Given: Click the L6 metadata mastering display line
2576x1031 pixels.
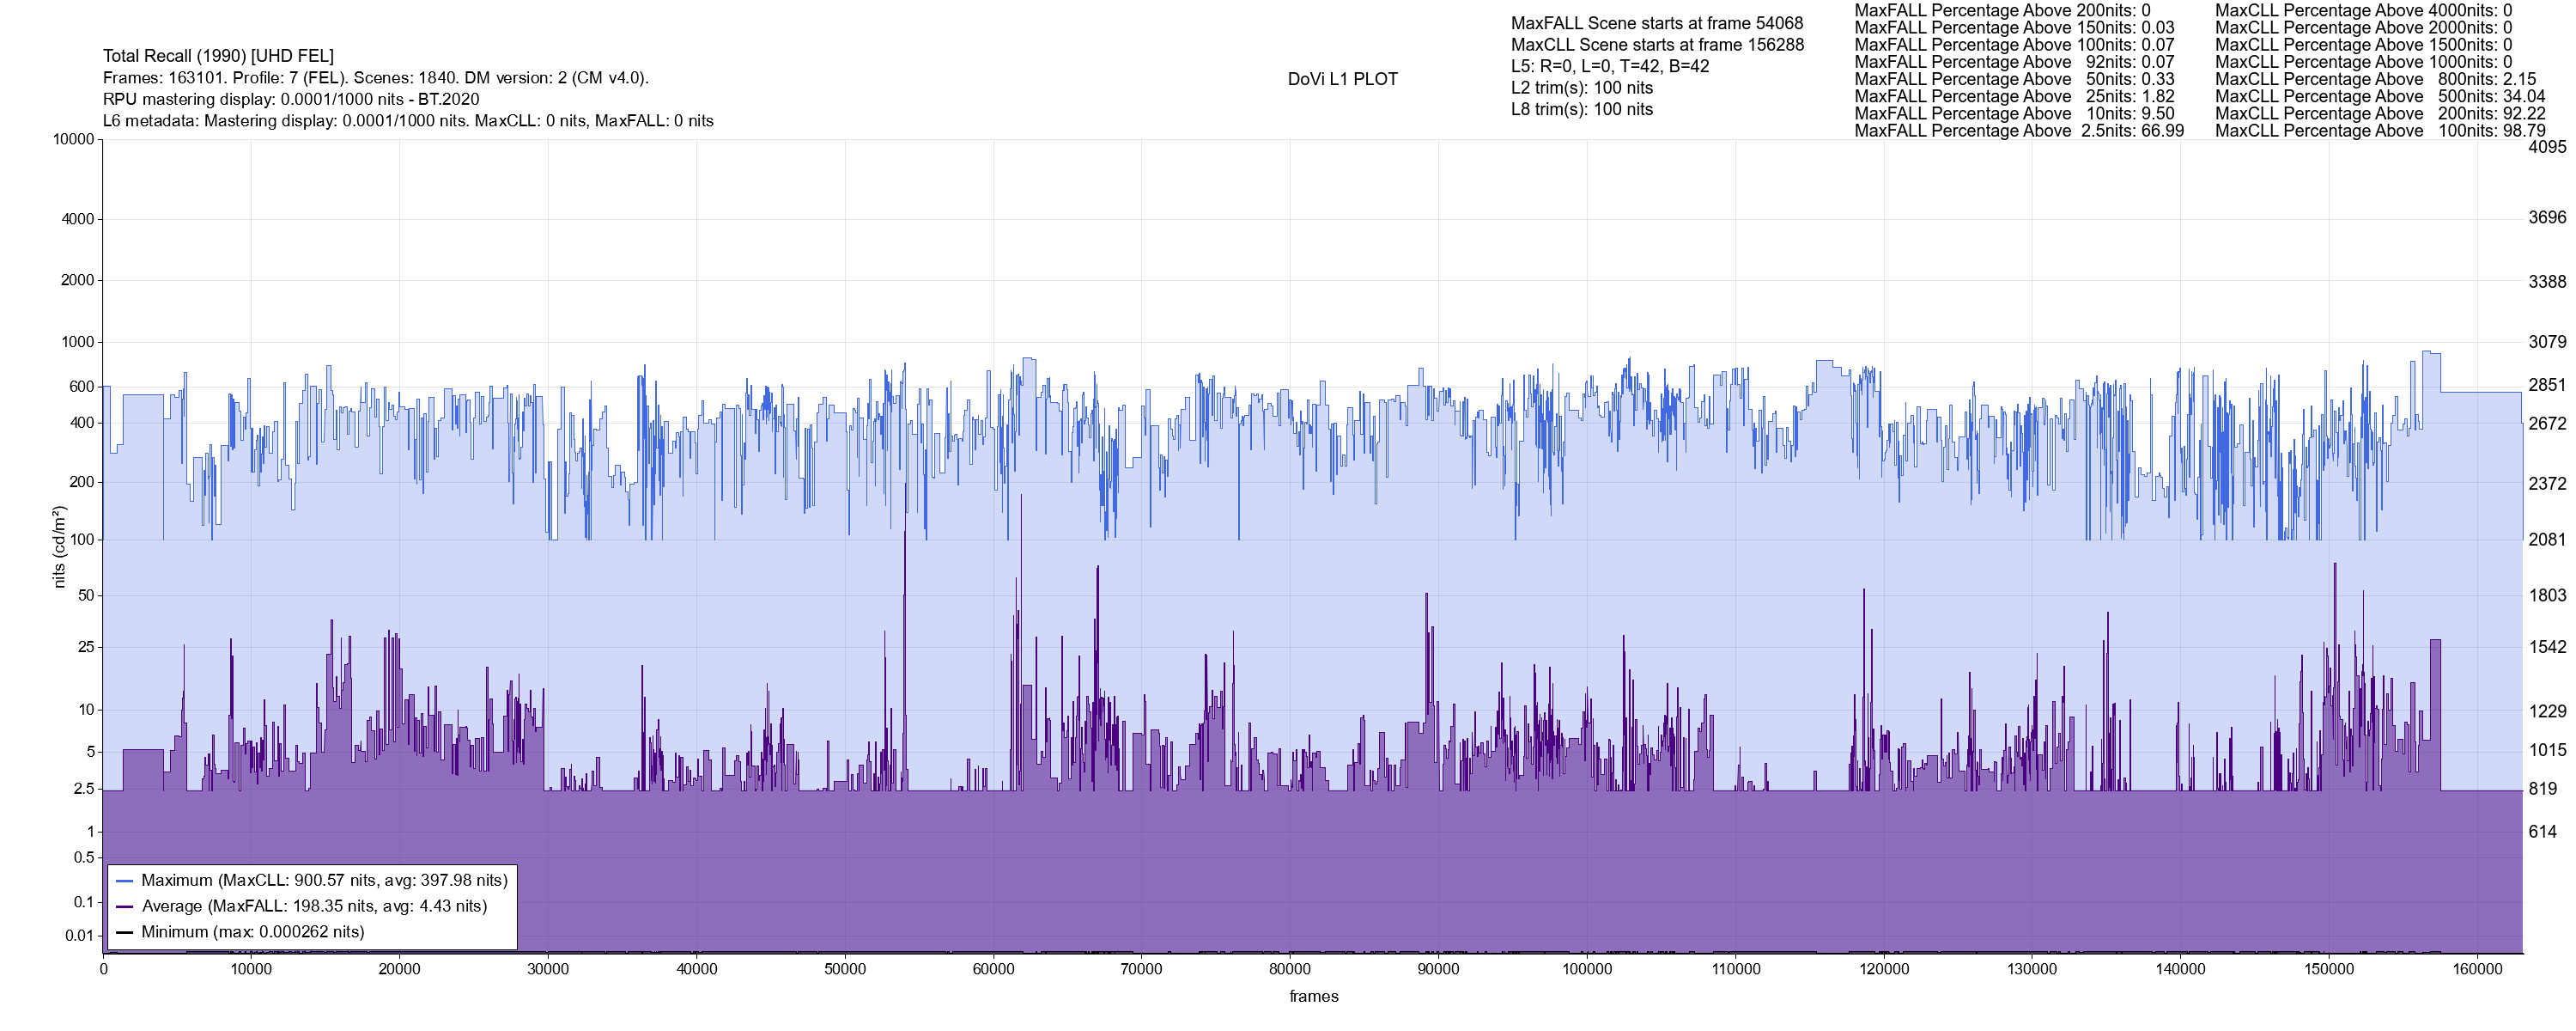Looking at the screenshot, I should tap(408, 121).
